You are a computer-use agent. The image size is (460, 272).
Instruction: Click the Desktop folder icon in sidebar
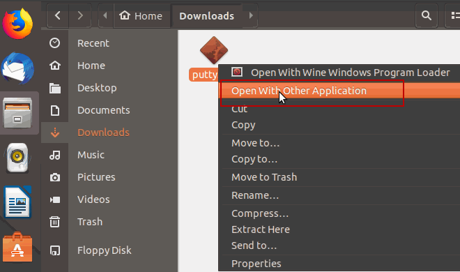(55, 88)
